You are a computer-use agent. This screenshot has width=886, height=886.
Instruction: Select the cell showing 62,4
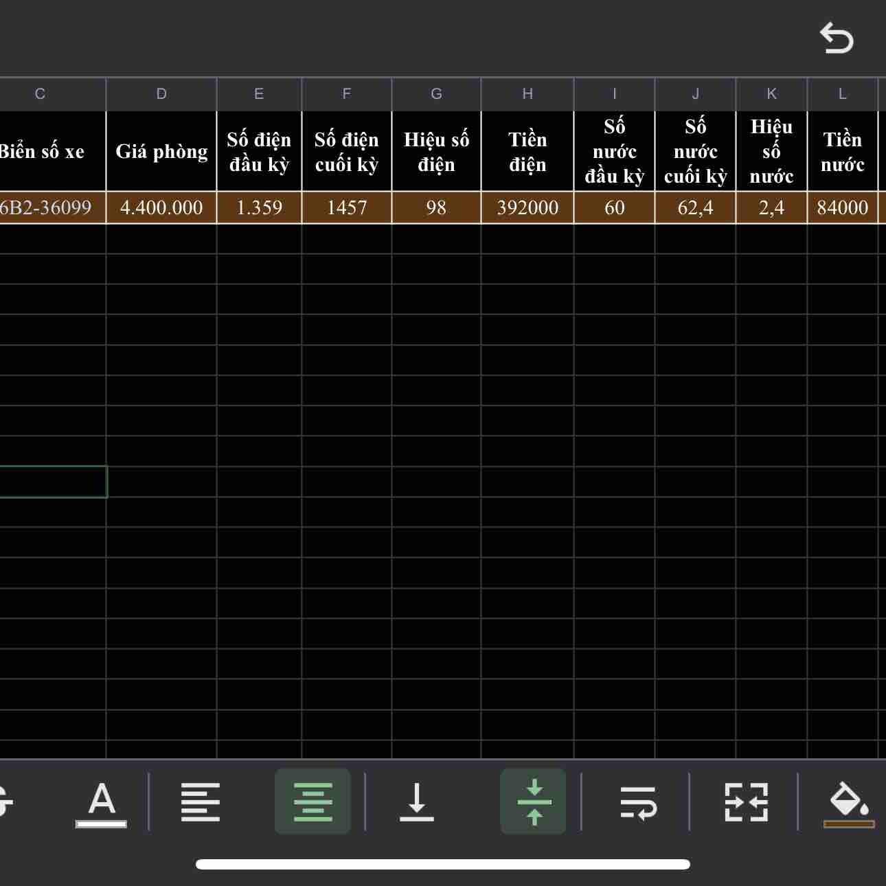tap(695, 207)
